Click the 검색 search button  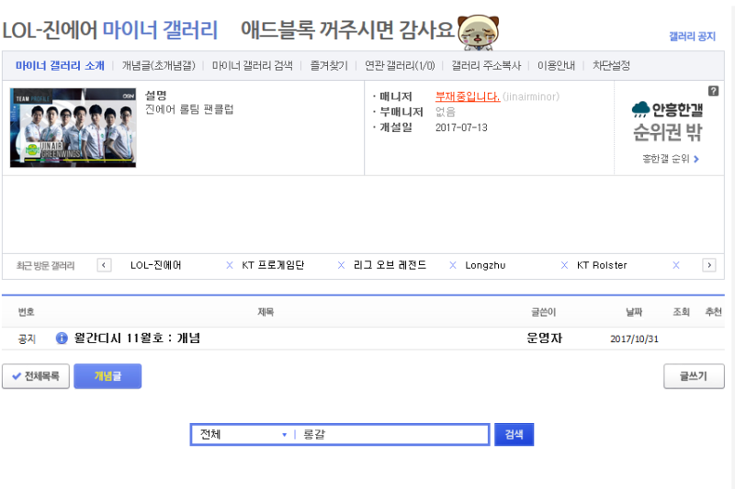pyautogui.click(x=514, y=434)
